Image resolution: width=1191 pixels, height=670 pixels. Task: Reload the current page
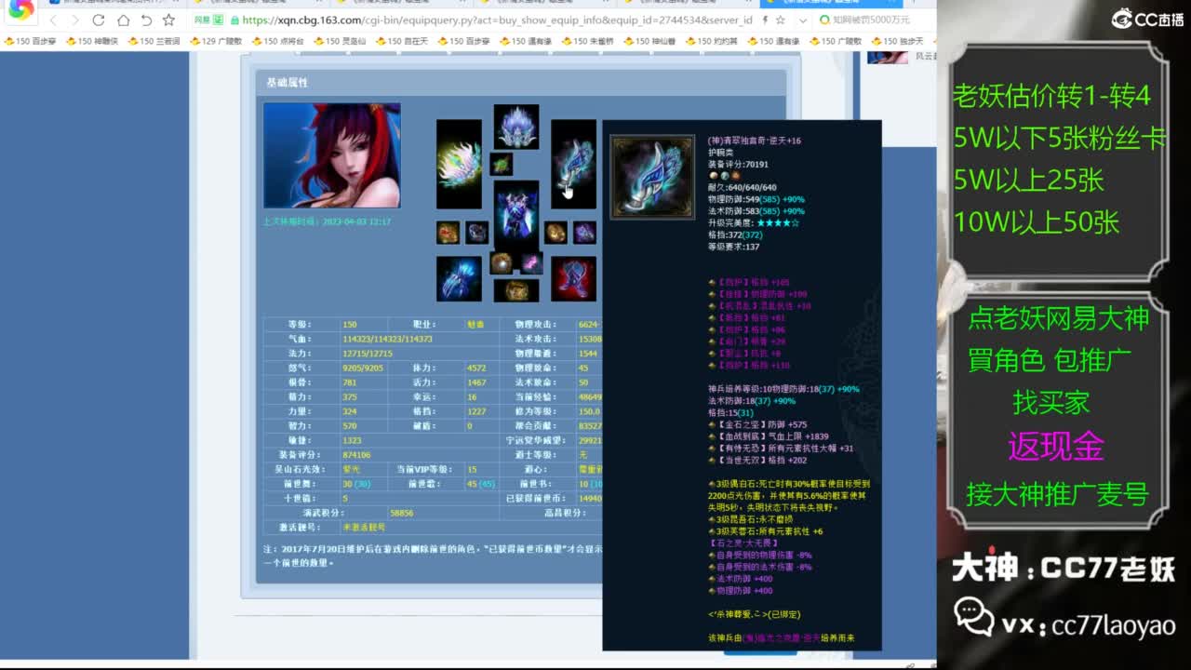pyautogui.click(x=99, y=20)
